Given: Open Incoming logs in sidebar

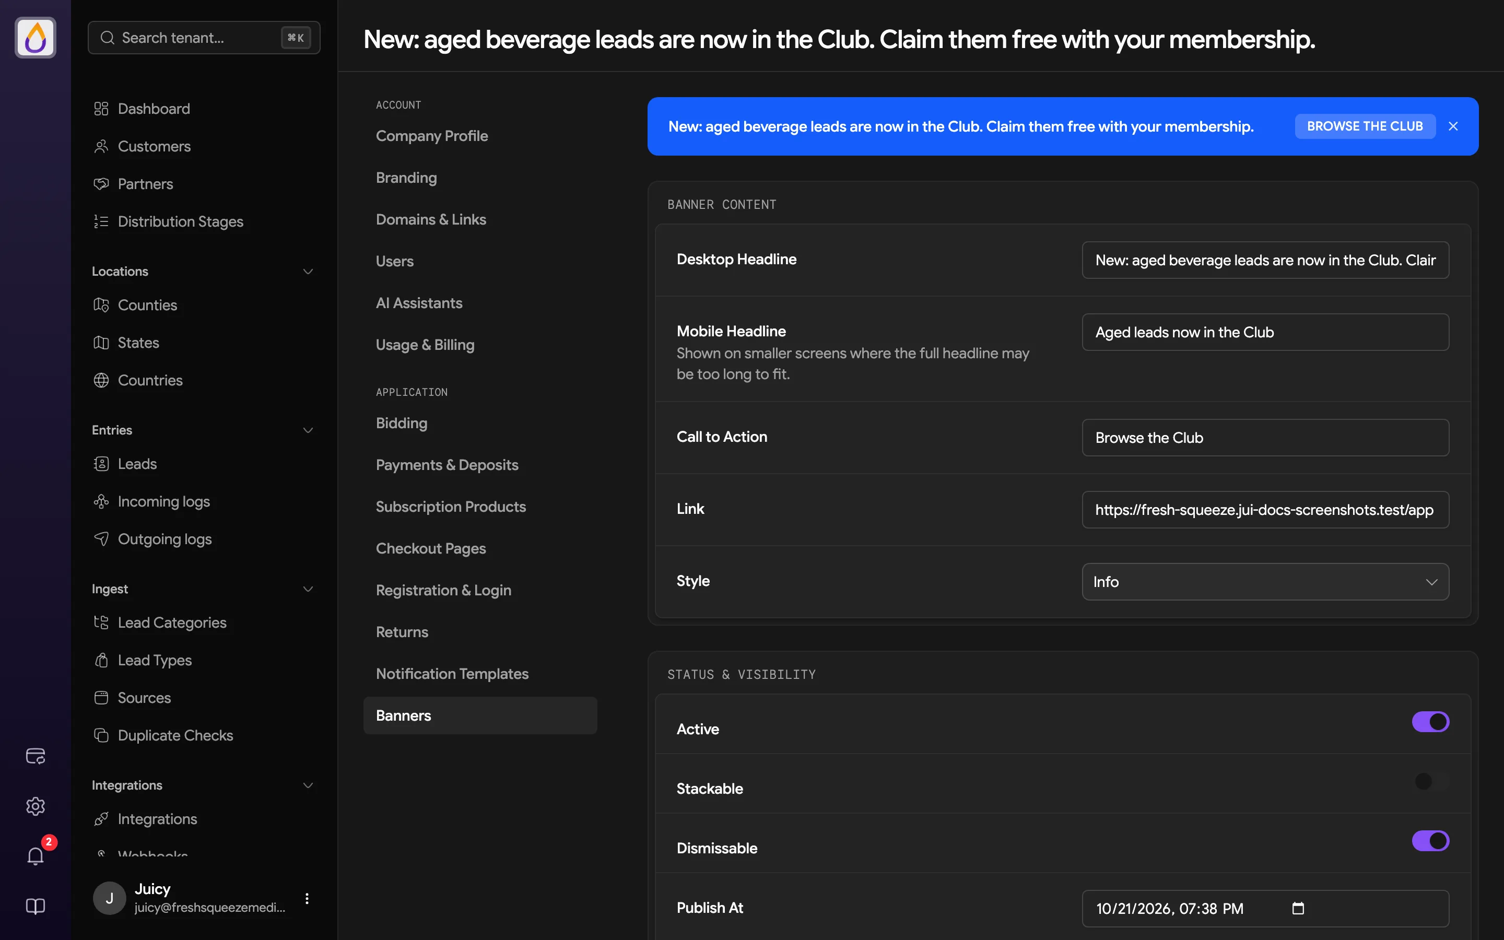Looking at the screenshot, I should [163, 501].
